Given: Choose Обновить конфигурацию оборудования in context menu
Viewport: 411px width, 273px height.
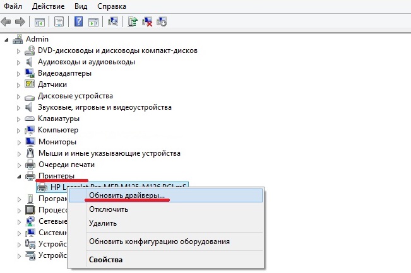Looking at the screenshot, I should [165, 241].
